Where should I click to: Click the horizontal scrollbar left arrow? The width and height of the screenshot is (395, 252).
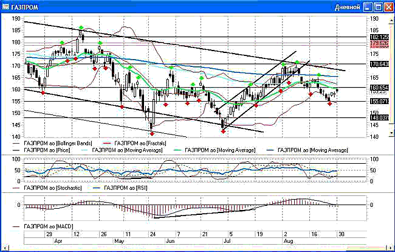5,248
